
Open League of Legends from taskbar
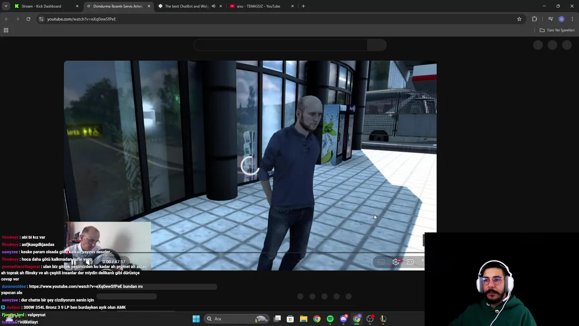[x=383, y=319]
